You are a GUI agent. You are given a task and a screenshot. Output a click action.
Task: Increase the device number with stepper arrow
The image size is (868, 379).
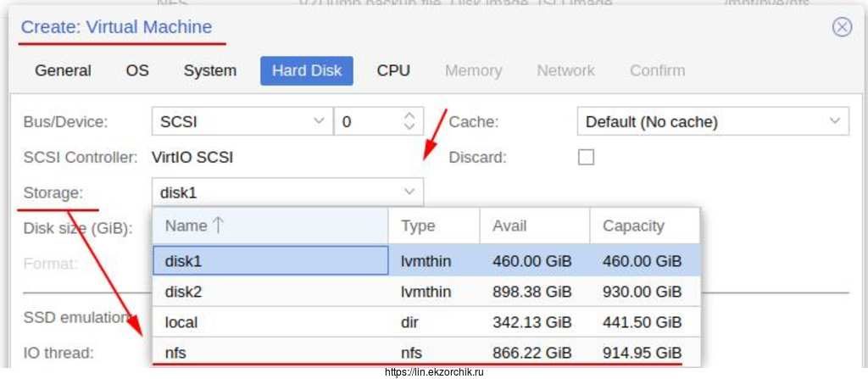click(409, 116)
